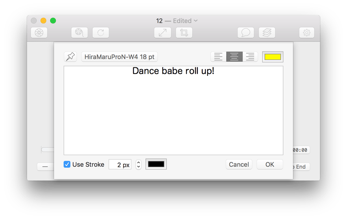Select the resize arrows tool
Screen dimensions: 347x219
tap(163, 33)
